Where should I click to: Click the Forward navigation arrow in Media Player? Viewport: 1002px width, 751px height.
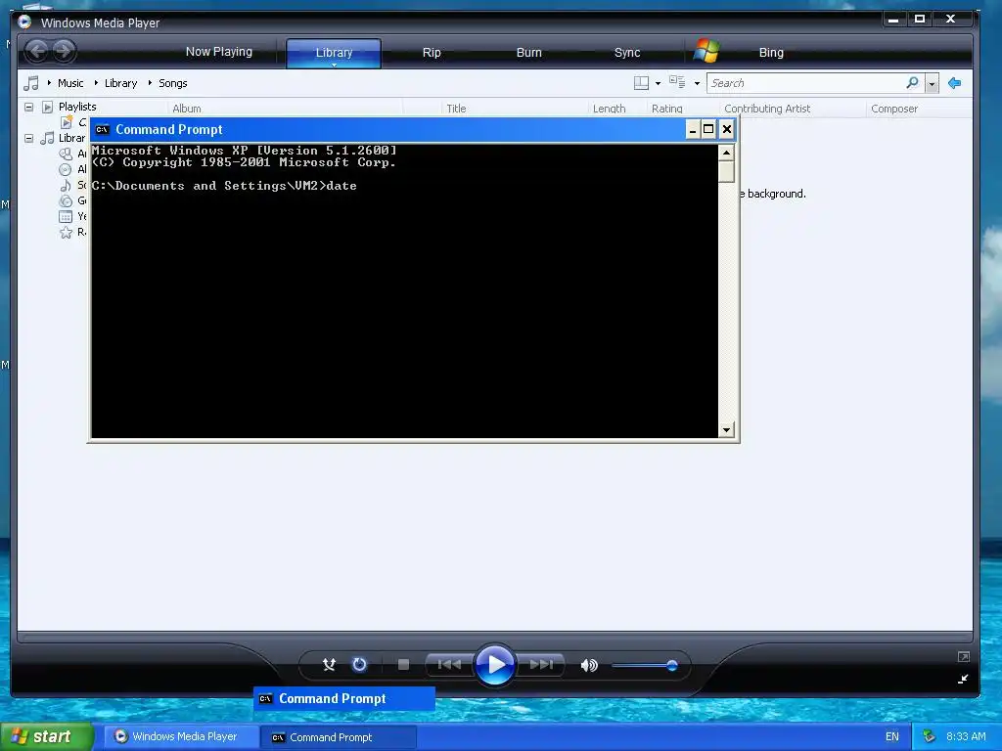click(x=64, y=51)
